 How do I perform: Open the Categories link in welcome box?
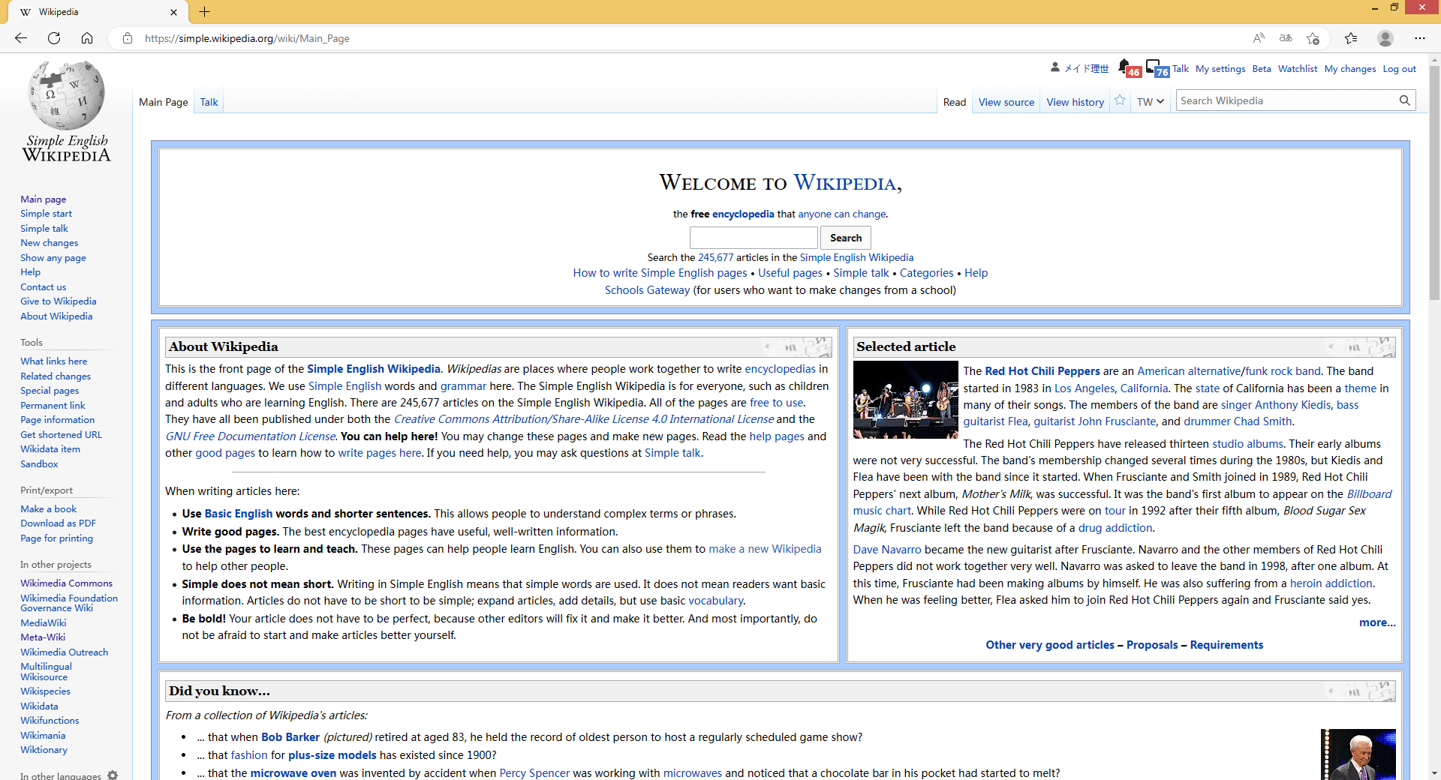pyautogui.click(x=926, y=273)
